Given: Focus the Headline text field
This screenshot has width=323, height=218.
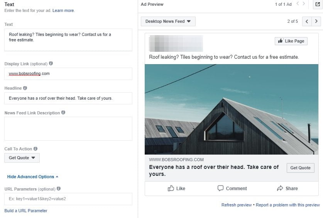Looking at the screenshot, I should click(x=68, y=98).
